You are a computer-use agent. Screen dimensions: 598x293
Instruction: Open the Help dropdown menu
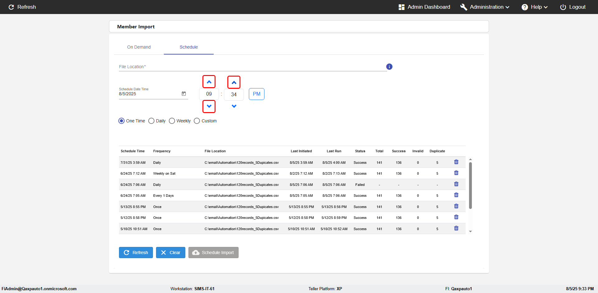coord(534,7)
